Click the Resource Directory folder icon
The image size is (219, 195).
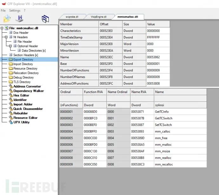(11, 68)
